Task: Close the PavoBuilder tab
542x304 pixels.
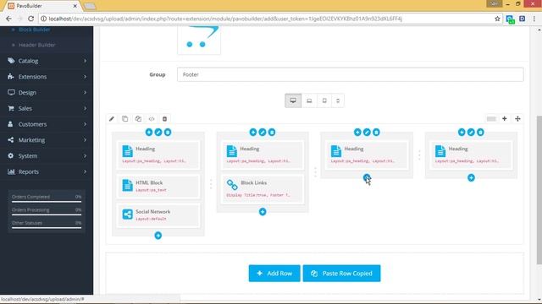Action: coord(75,6)
